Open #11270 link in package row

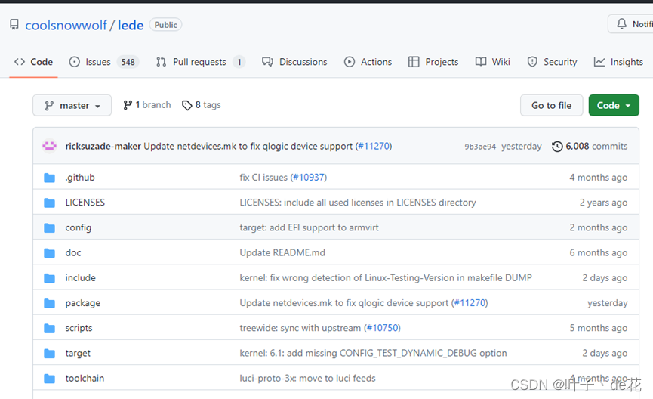[x=470, y=303]
